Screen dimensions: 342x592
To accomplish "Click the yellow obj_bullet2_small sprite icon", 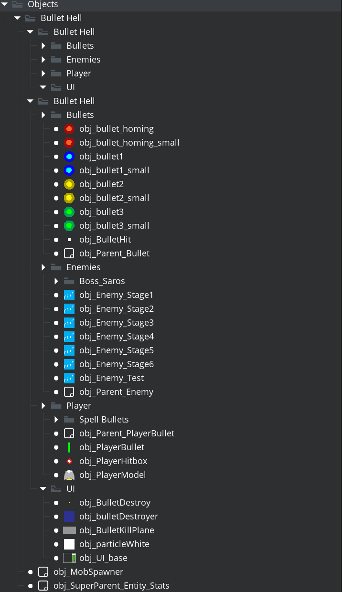I will click(69, 198).
